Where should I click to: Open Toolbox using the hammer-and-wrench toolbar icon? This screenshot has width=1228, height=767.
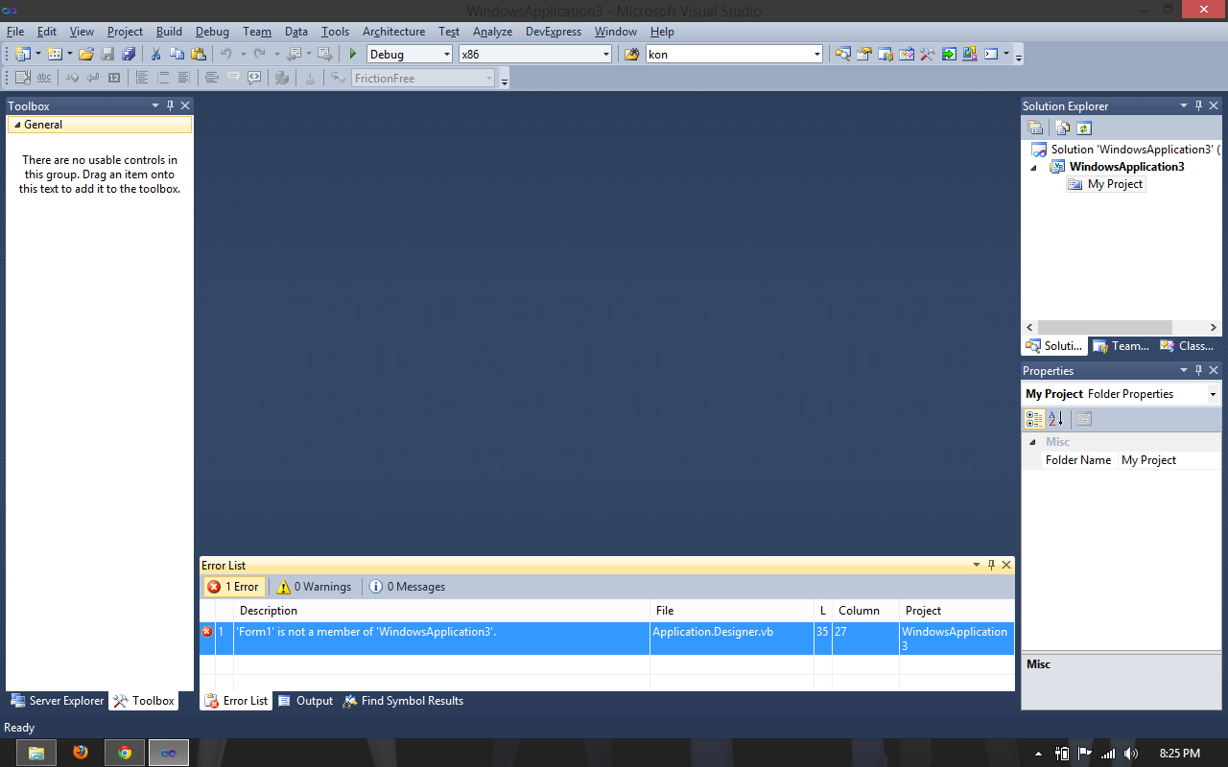928,54
